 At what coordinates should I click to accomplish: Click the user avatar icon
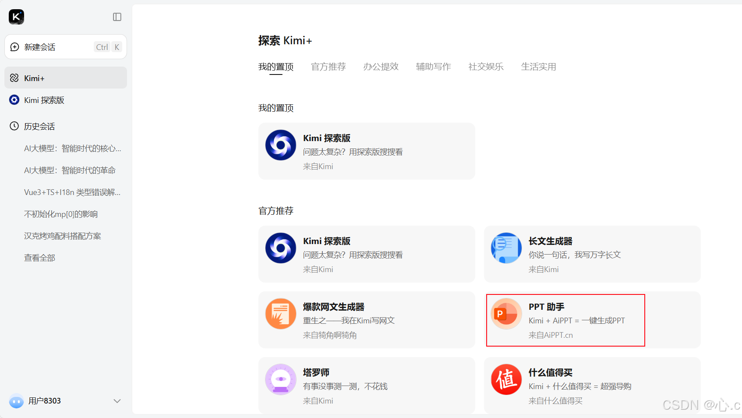click(x=16, y=400)
